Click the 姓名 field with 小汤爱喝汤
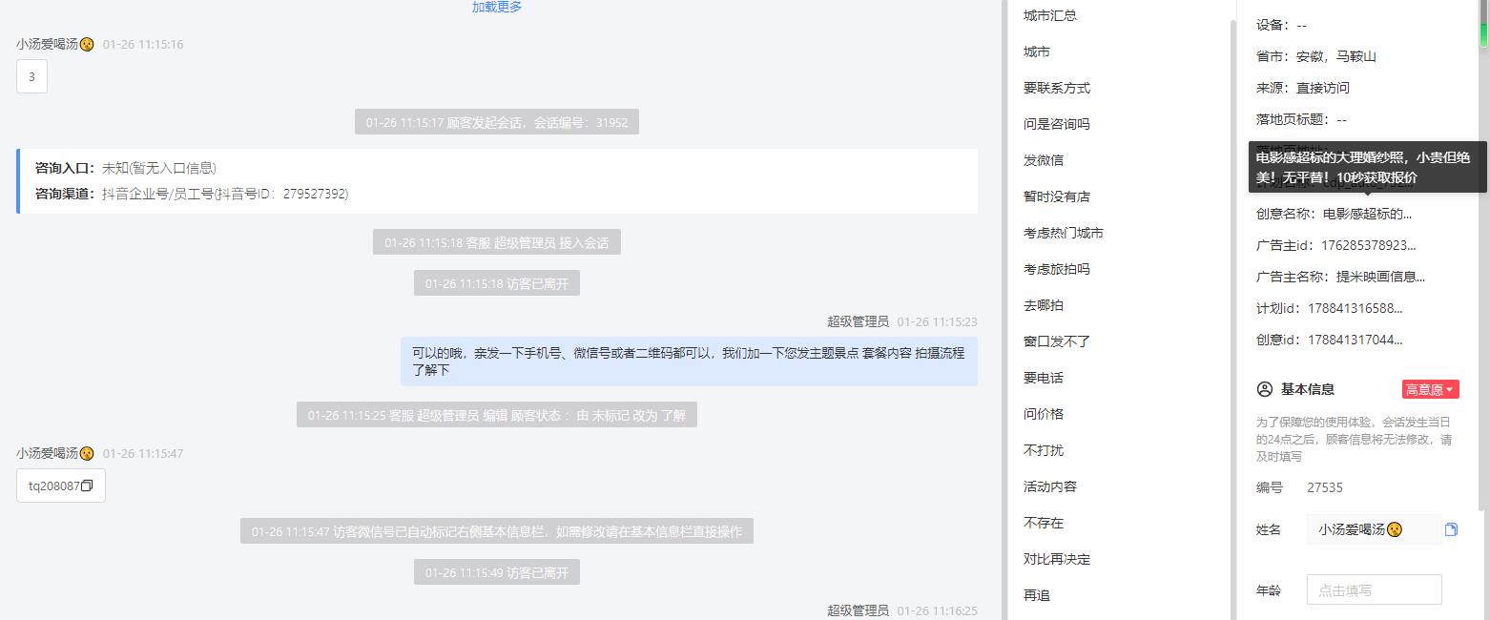 (x=1374, y=529)
